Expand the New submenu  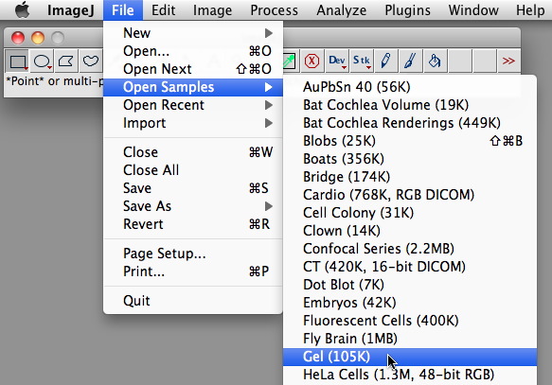[x=193, y=33]
